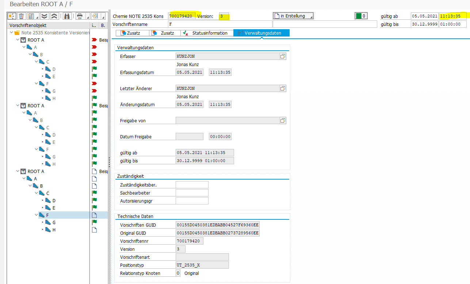Collapse the Note 2535 Konsistente Versionierung folder
470x284 pixels.
coord(11,33)
